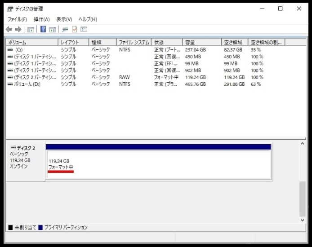The height and width of the screenshot is (247, 312).
Task: Select the ボリューム (D:) drive icon
Action: 10,84
